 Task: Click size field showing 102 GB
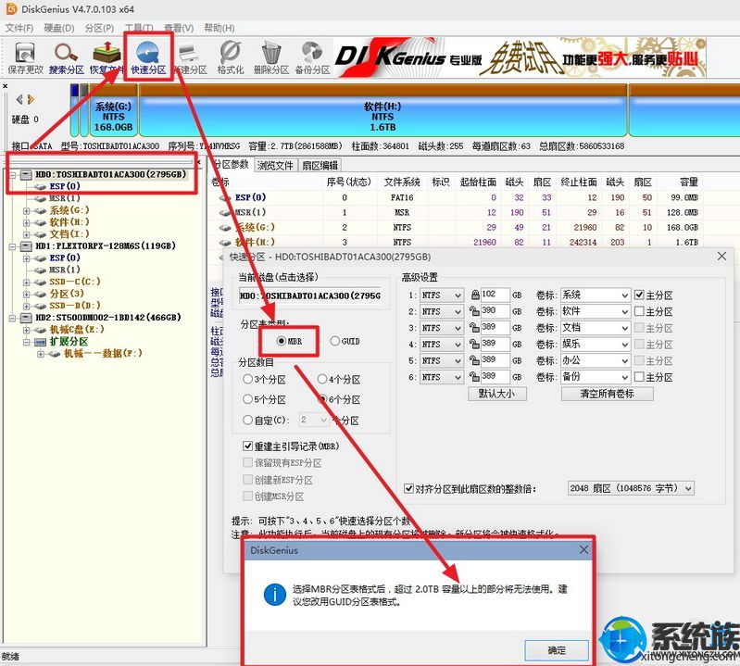pyautogui.click(x=495, y=295)
